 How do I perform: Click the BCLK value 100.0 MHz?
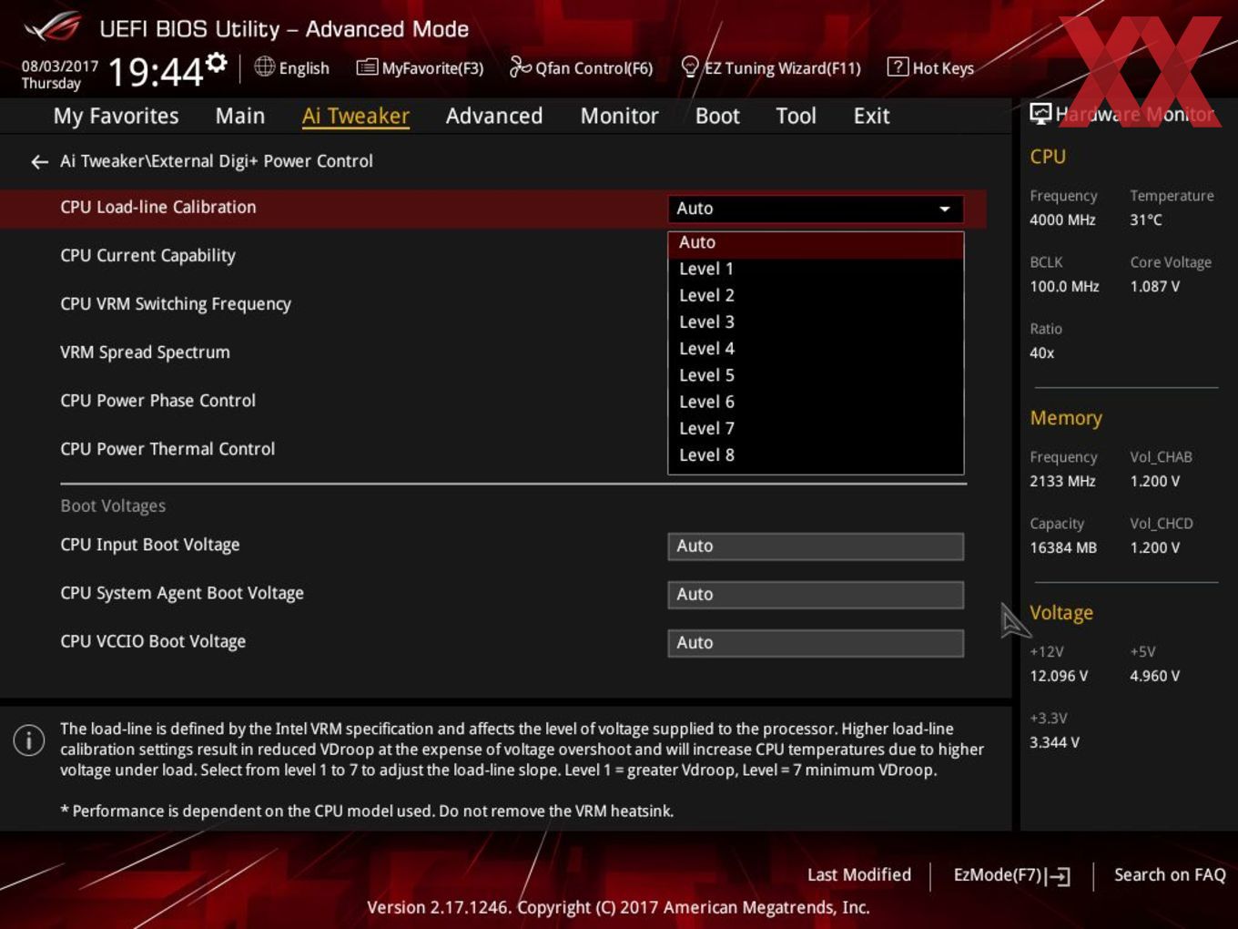[1064, 287]
